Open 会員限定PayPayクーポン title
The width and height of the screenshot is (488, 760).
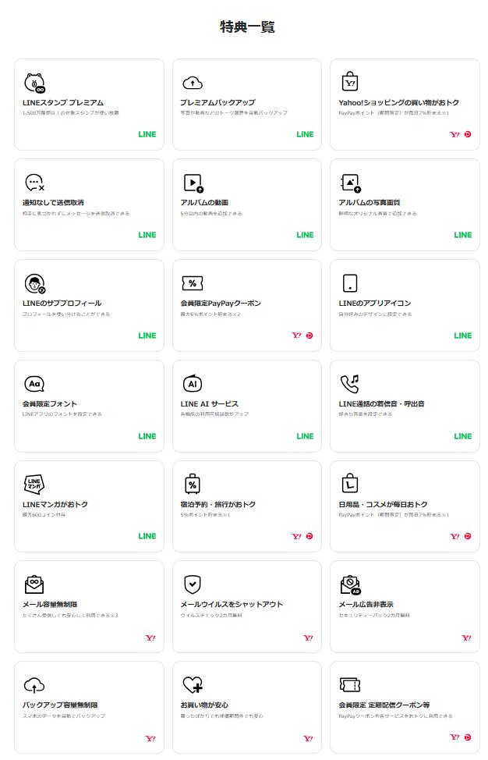tap(221, 303)
